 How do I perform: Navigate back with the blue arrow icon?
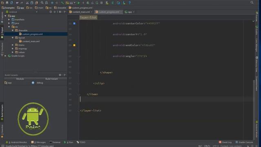52,3
